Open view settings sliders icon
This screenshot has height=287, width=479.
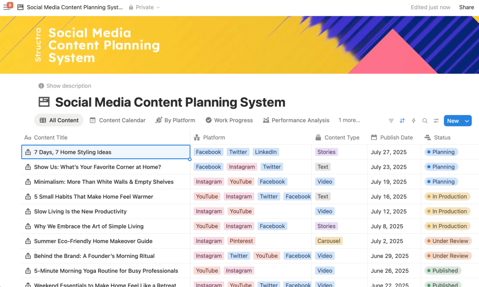pyautogui.click(x=436, y=121)
